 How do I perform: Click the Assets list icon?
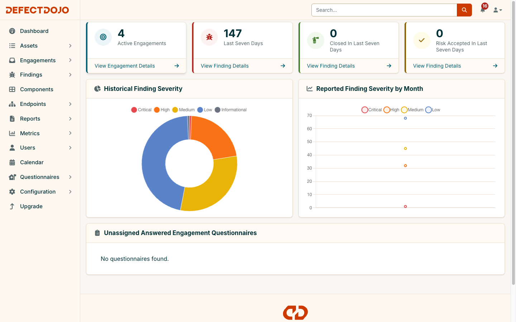tap(12, 46)
